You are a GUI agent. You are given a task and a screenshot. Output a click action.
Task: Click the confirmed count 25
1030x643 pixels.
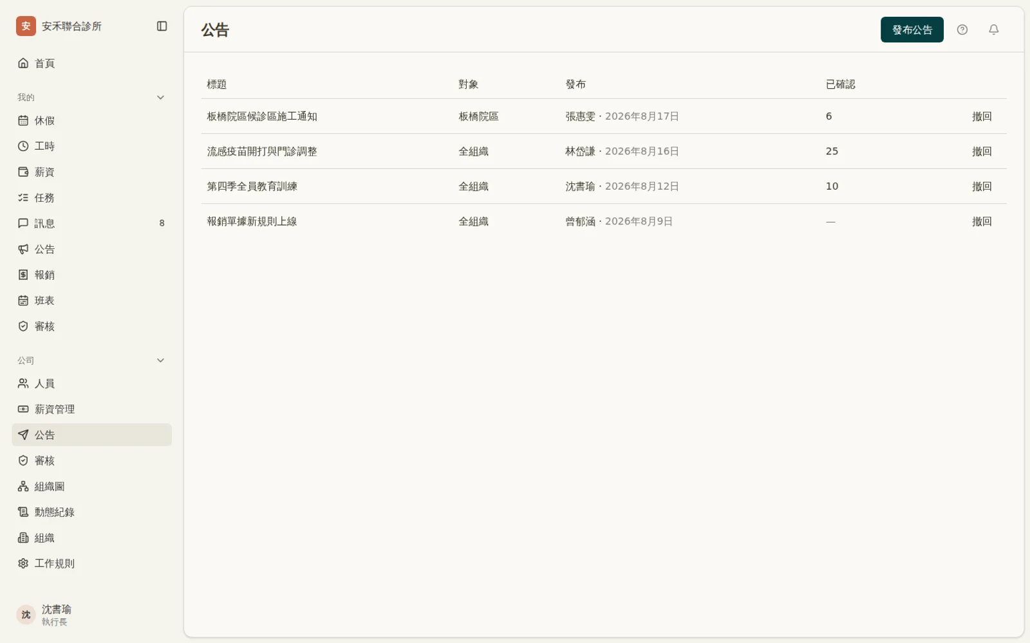click(832, 151)
